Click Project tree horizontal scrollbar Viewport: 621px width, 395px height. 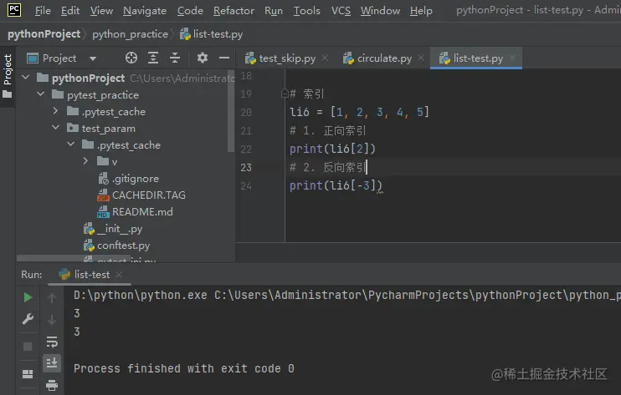pyautogui.click(x=74, y=258)
